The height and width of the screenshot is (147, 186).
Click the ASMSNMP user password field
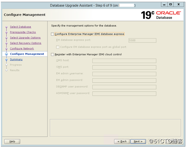[x=124, y=94]
